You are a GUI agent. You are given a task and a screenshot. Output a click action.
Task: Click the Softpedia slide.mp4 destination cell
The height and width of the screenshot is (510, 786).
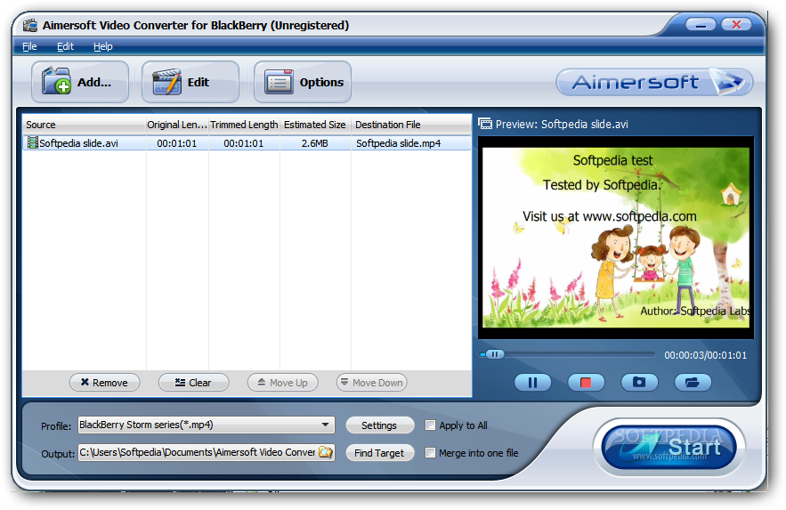(x=399, y=143)
